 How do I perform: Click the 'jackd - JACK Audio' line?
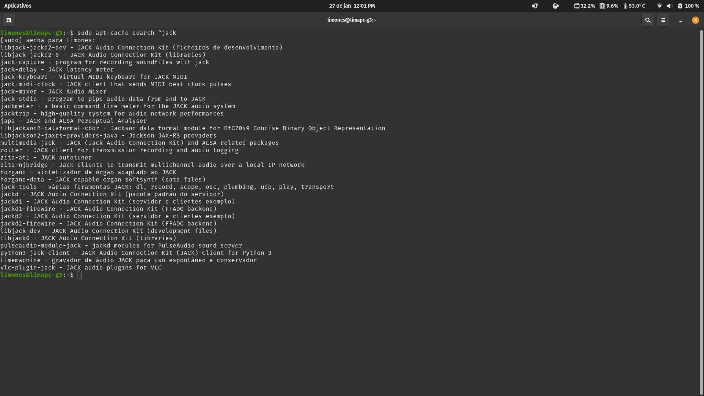click(112, 194)
